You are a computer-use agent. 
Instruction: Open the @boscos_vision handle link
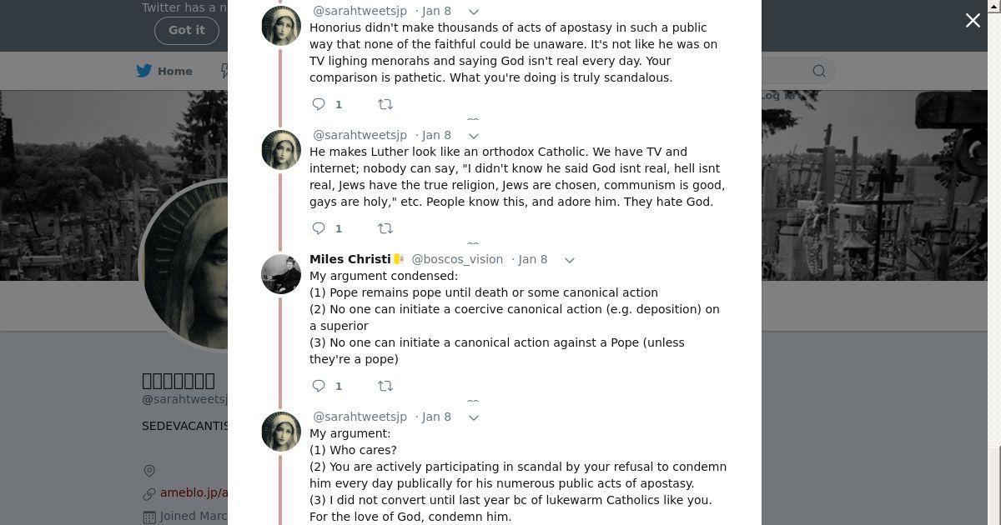pyautogui.click(x=457, y=259)
